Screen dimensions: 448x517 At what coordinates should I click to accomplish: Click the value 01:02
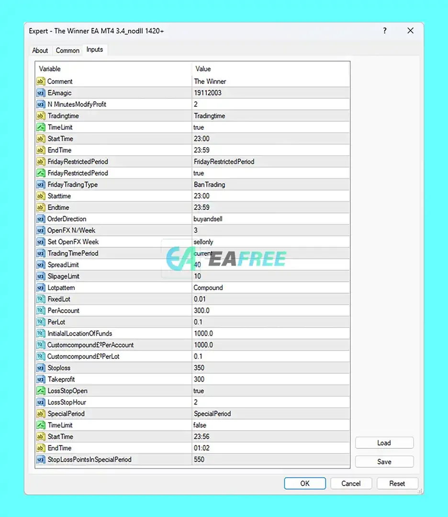[202, 448]
